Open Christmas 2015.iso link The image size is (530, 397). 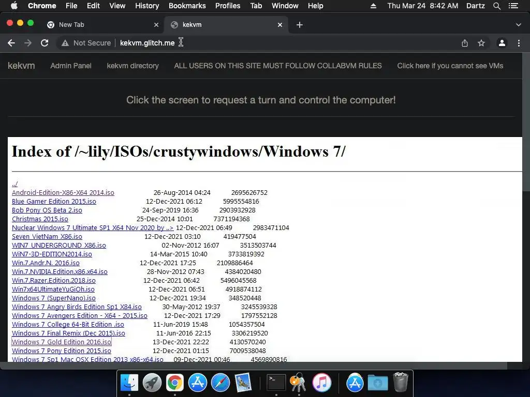click(40, 219)
